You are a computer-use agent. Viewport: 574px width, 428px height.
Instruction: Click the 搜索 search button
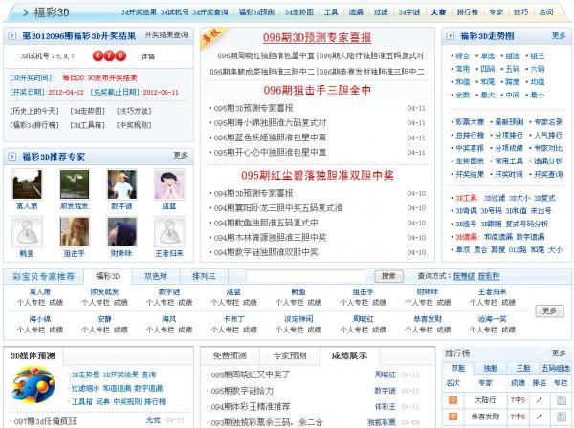coord(388,276)
